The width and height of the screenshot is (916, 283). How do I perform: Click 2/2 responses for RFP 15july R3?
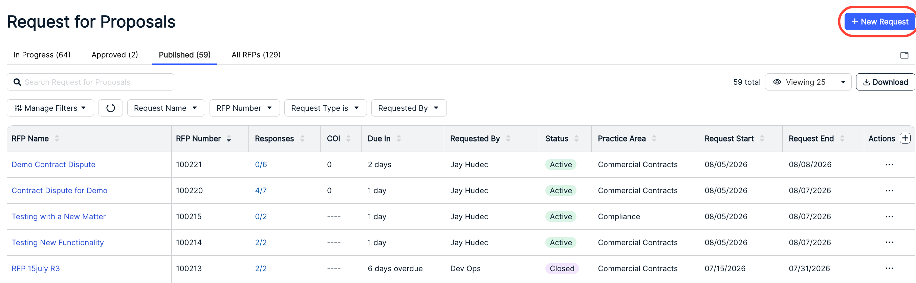click(261, 268)
